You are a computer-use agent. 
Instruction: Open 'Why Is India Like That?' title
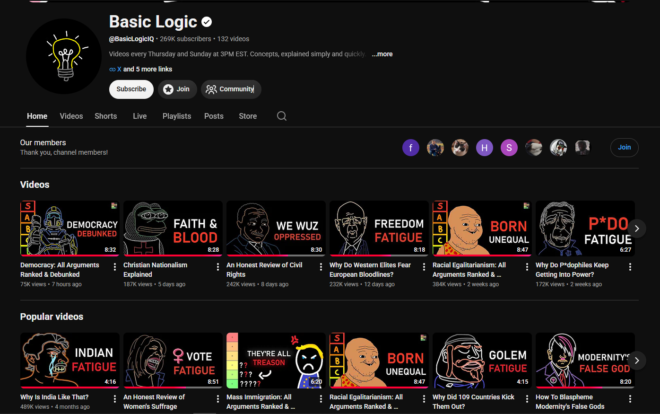[x=54, y=397]
